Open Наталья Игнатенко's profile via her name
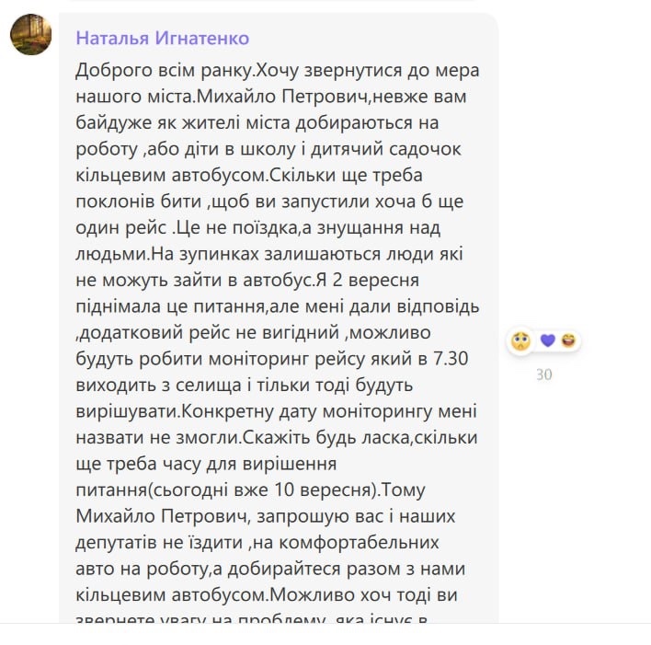The height and width of the screenshot is (645, 651). 163,39
